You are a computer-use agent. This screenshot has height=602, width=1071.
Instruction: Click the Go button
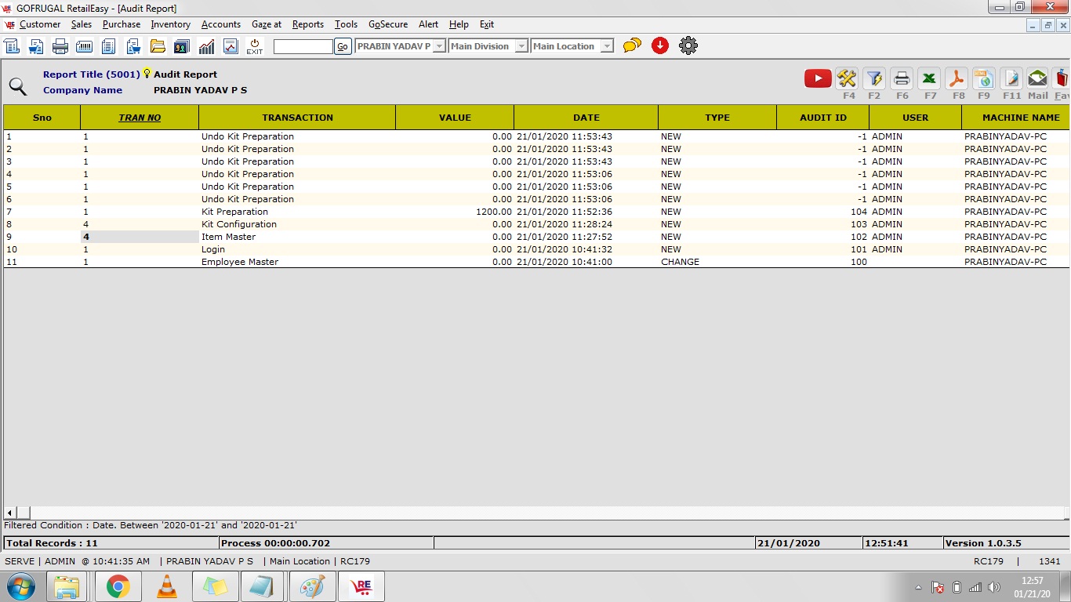click(343, 46)
